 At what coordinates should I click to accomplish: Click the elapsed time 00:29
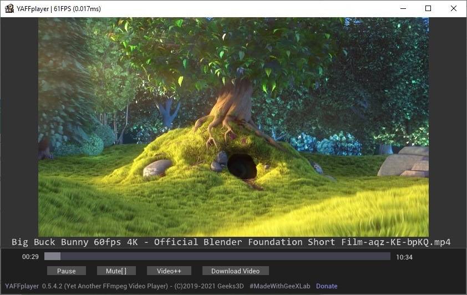tap(31, 257)
